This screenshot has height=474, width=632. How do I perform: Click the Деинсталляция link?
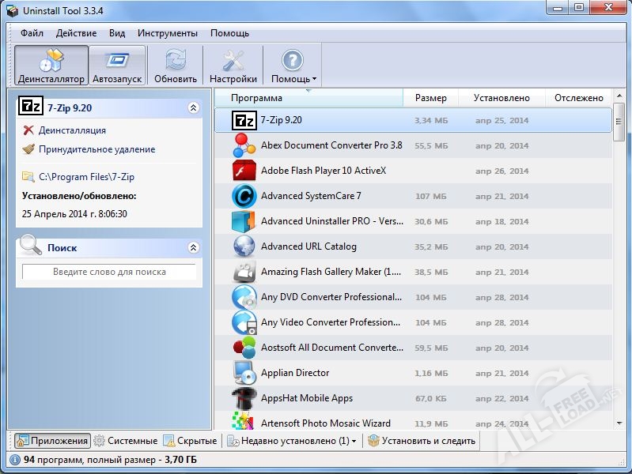[72, 130]
